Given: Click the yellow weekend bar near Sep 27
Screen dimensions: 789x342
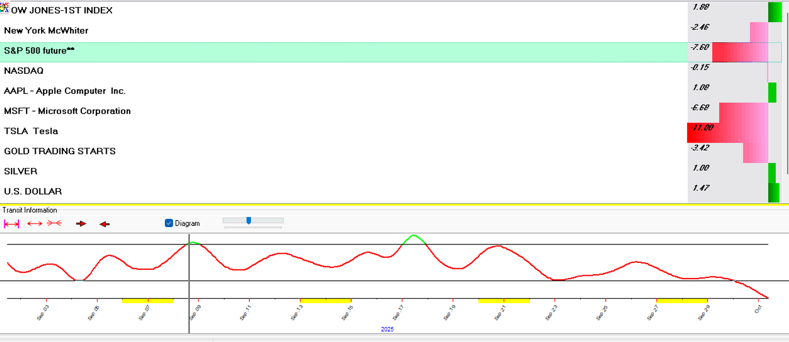Looking at the screenshot, I should [x=682, y=300].
